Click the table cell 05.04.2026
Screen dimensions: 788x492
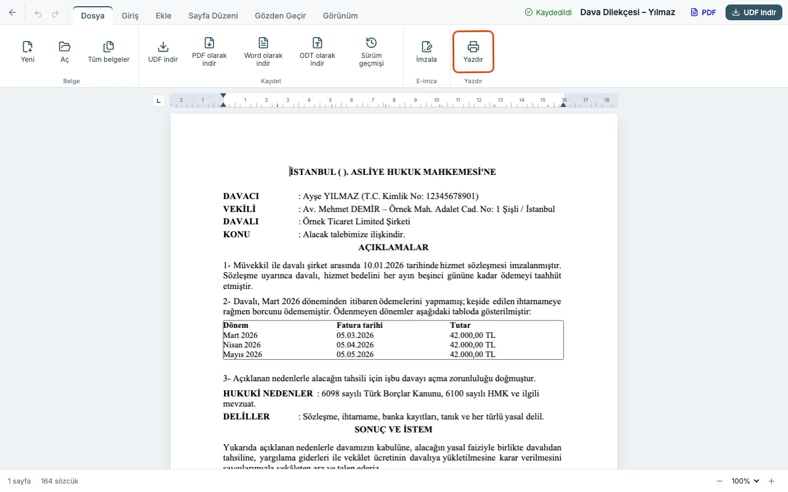(355, 345)
